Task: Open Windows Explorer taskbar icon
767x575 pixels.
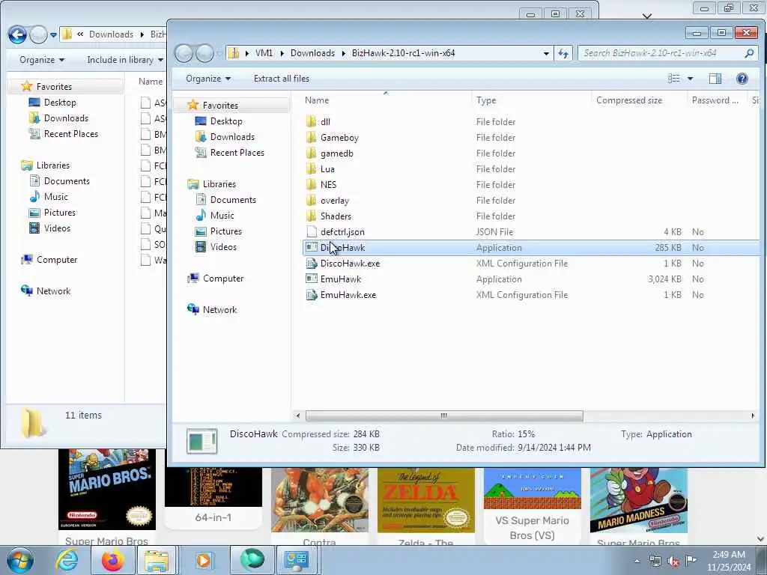Action: click(x=156, y=560)
